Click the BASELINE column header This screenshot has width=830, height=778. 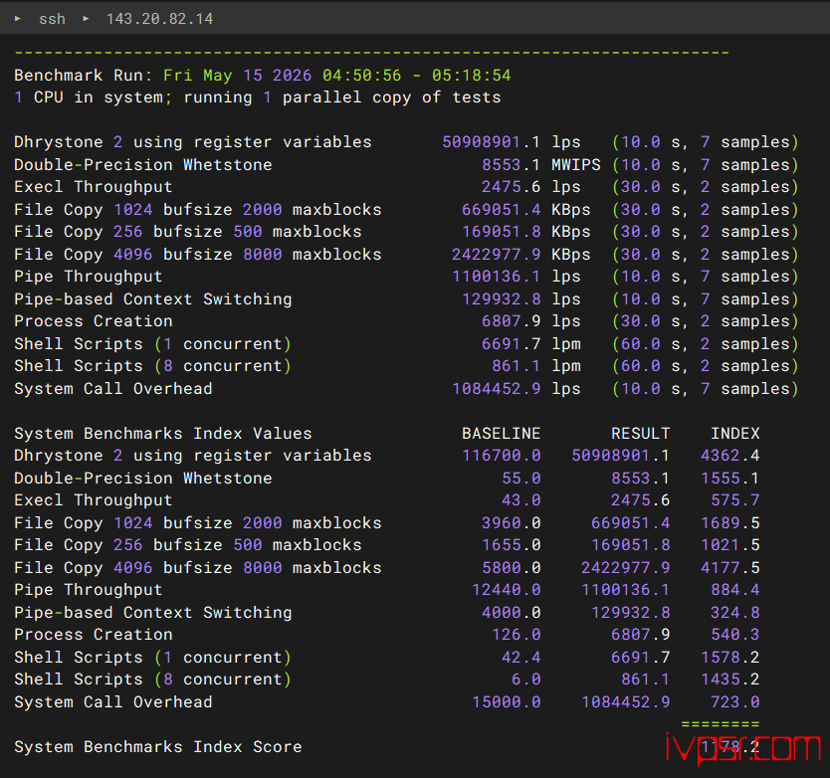point(502,434)
